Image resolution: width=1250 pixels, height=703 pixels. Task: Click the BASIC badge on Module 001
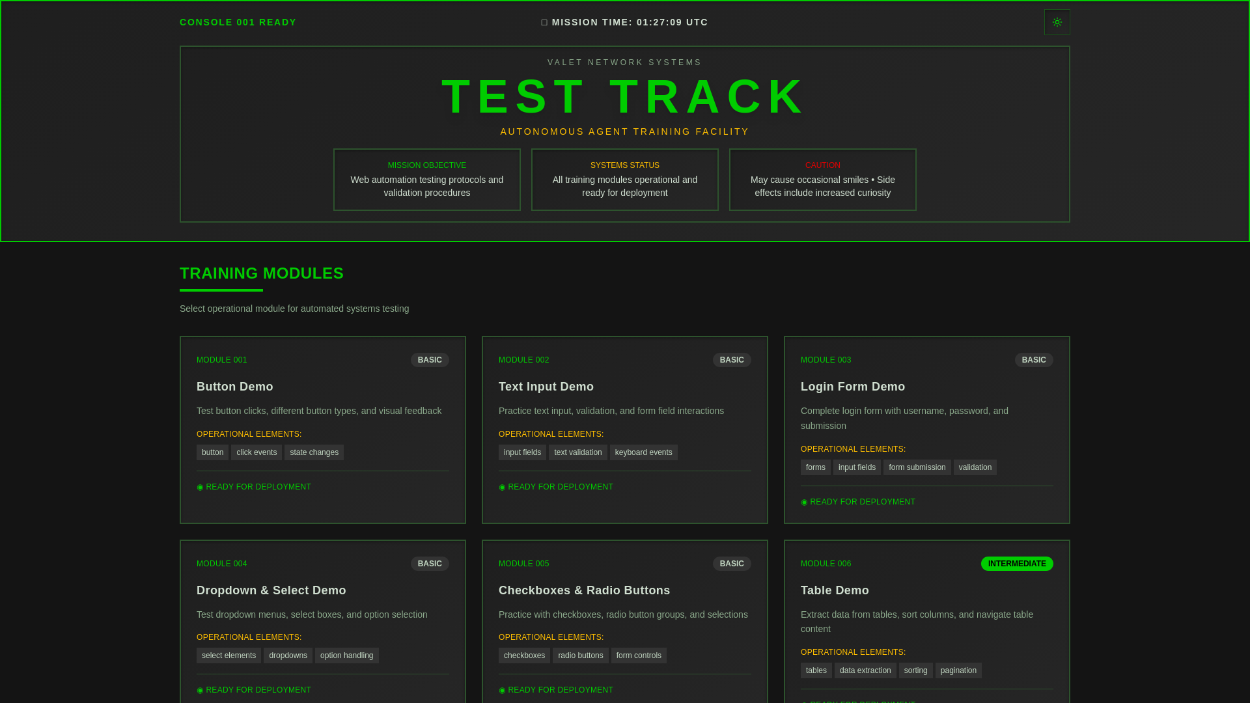tap(429, 360)
